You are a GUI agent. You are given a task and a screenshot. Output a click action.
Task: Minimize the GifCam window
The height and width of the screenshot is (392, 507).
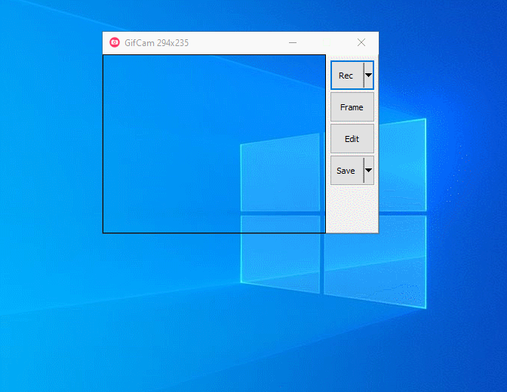tap(293, 43)
